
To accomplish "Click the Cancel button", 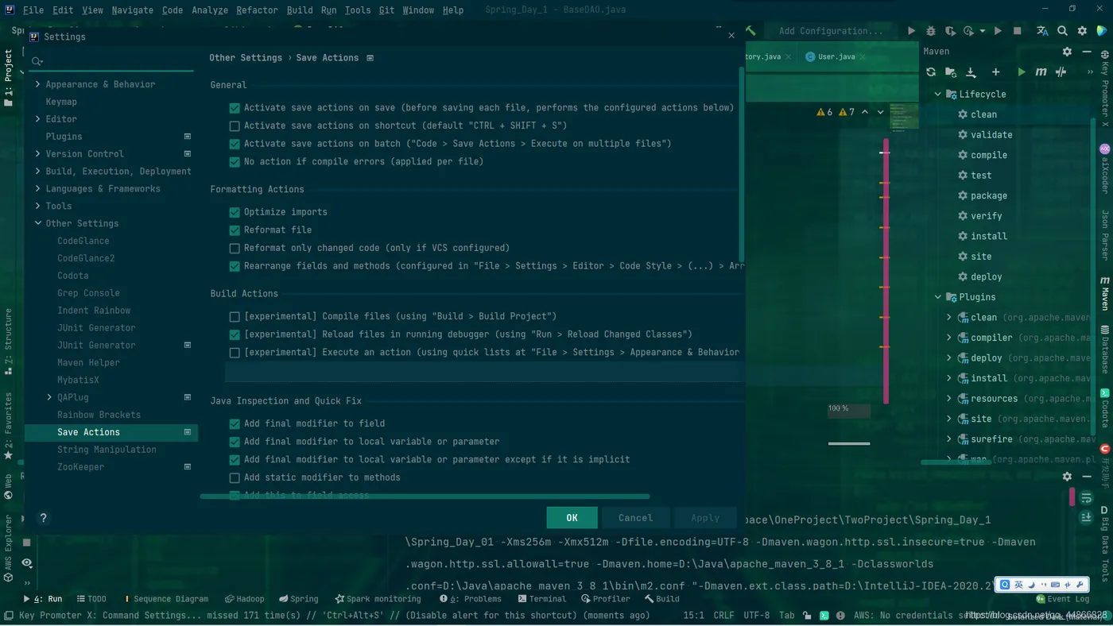I will point(635,518).
